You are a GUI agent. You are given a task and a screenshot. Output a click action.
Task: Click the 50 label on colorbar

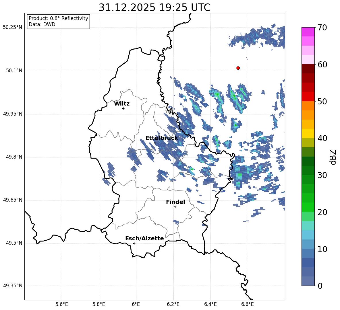coord(322,102)
